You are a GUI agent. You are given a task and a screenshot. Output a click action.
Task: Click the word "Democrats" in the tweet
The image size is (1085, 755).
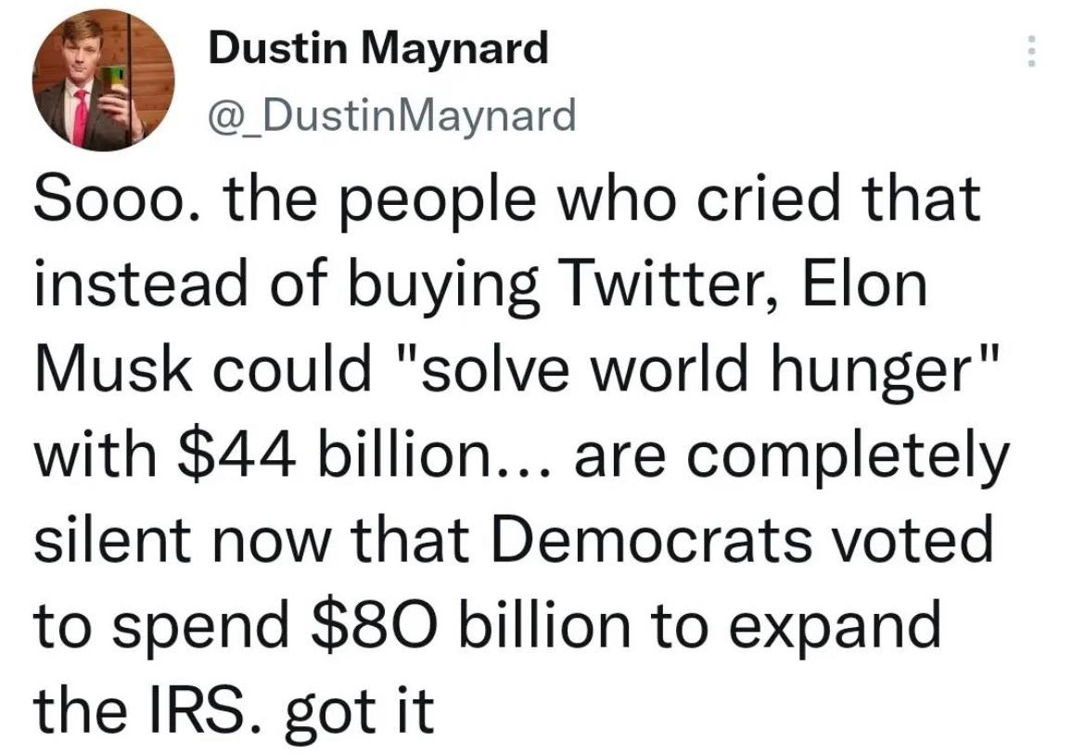coord(674,542)
